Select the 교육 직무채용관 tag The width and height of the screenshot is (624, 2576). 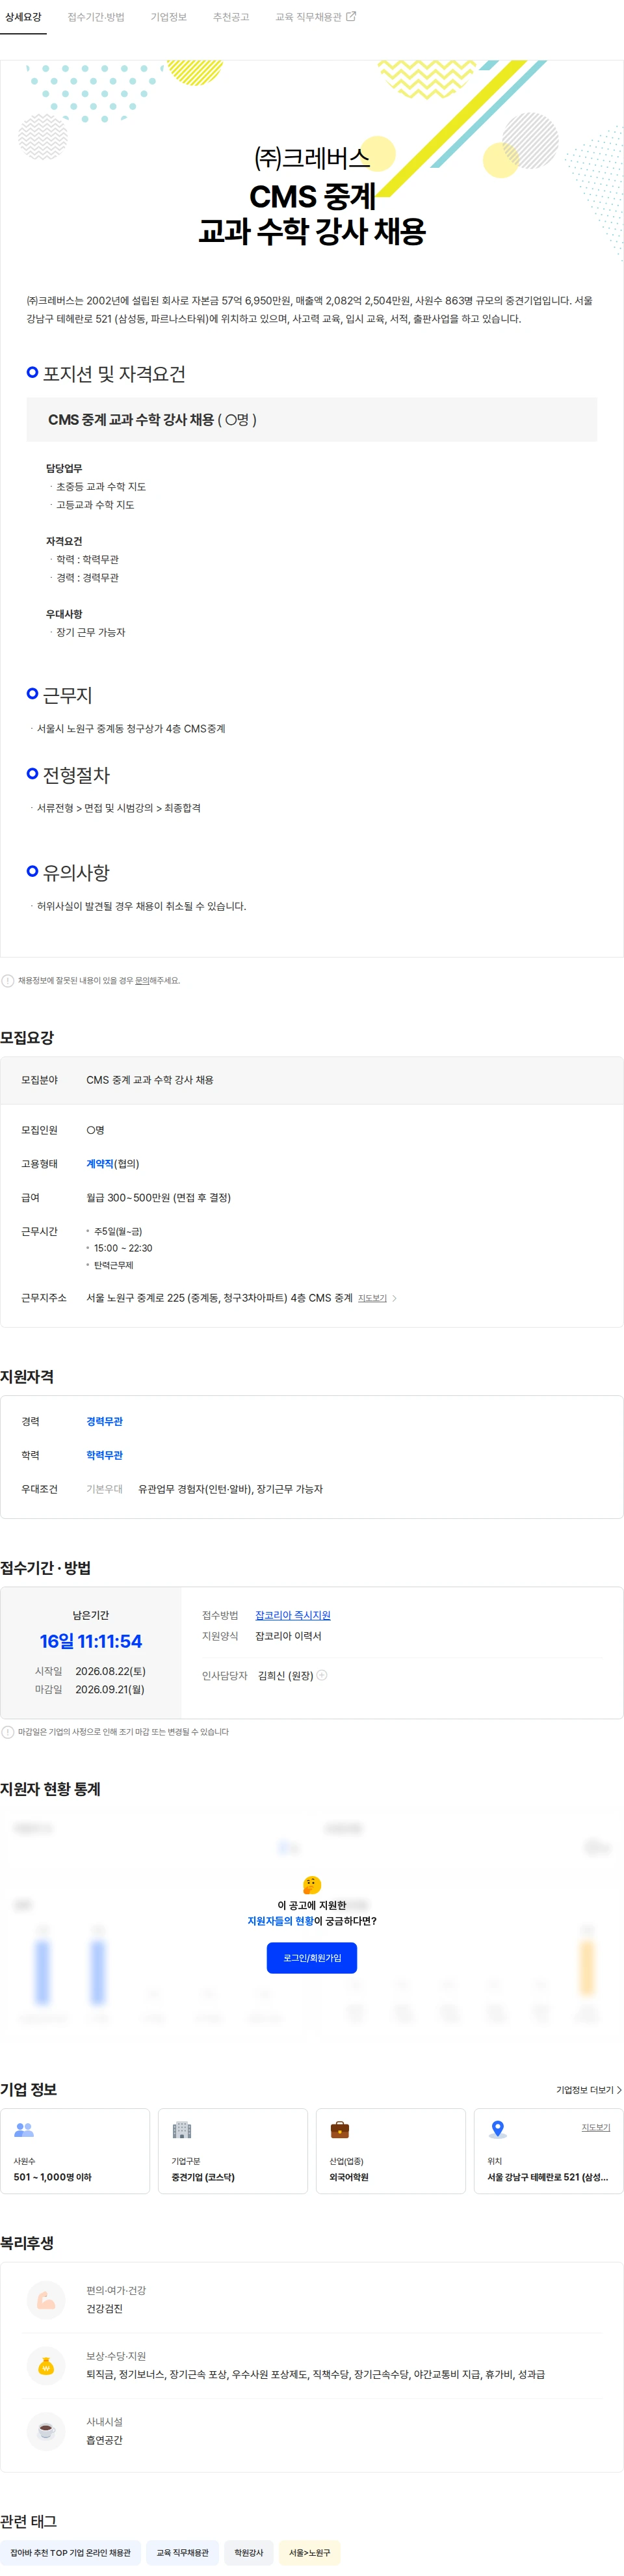182,2553
